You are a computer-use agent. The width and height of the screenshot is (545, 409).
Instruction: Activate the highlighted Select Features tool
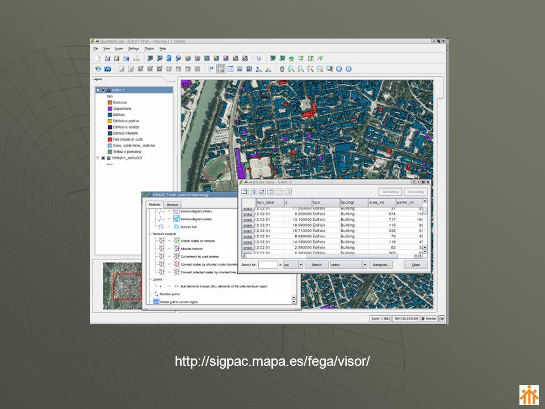[220, 69]
